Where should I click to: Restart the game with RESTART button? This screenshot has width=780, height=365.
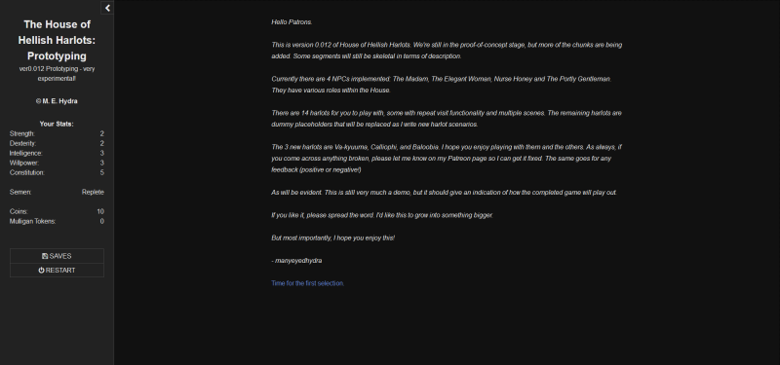coord(57,271)
